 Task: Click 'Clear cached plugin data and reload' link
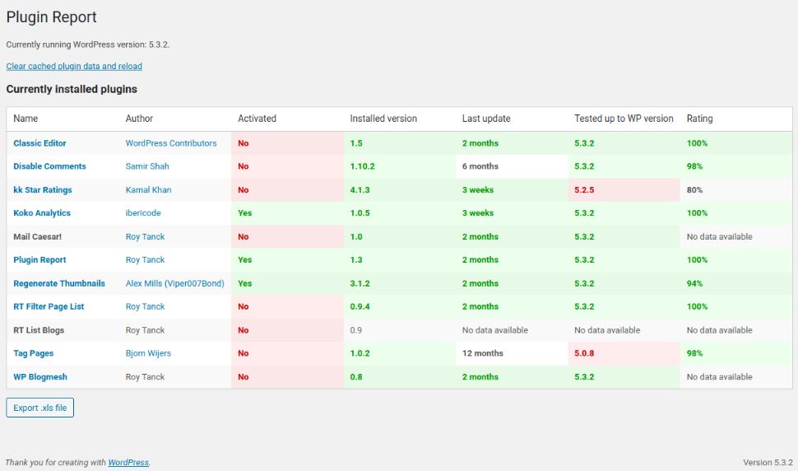click(x=74, y=66)
